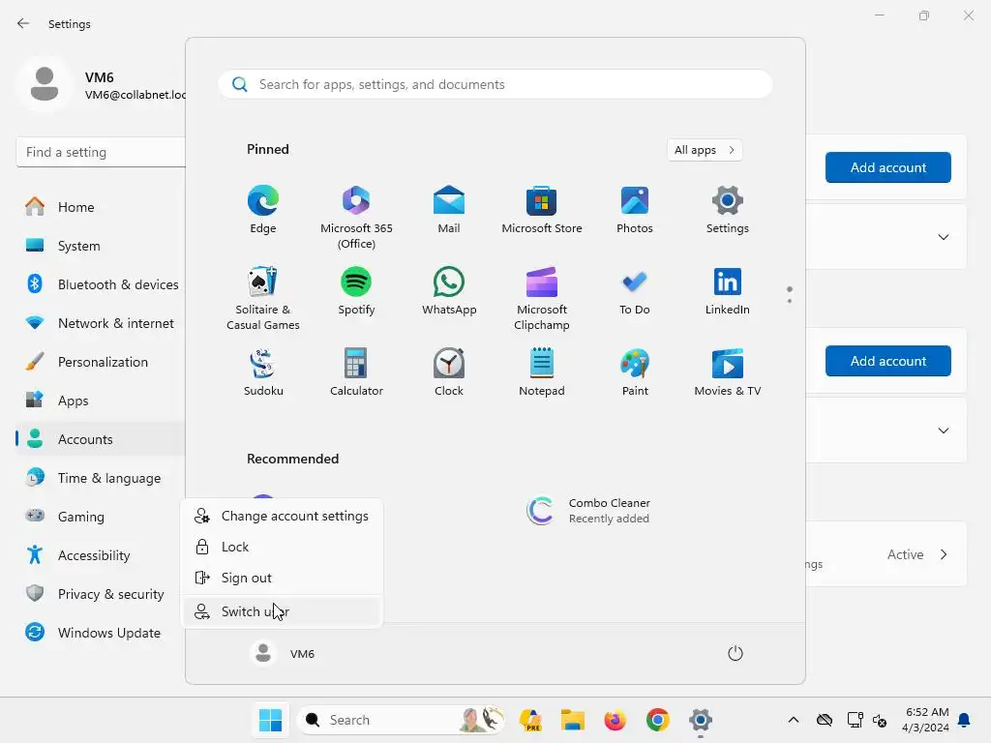
Task: Open the All apps list
Action: [x=705, y=150]
